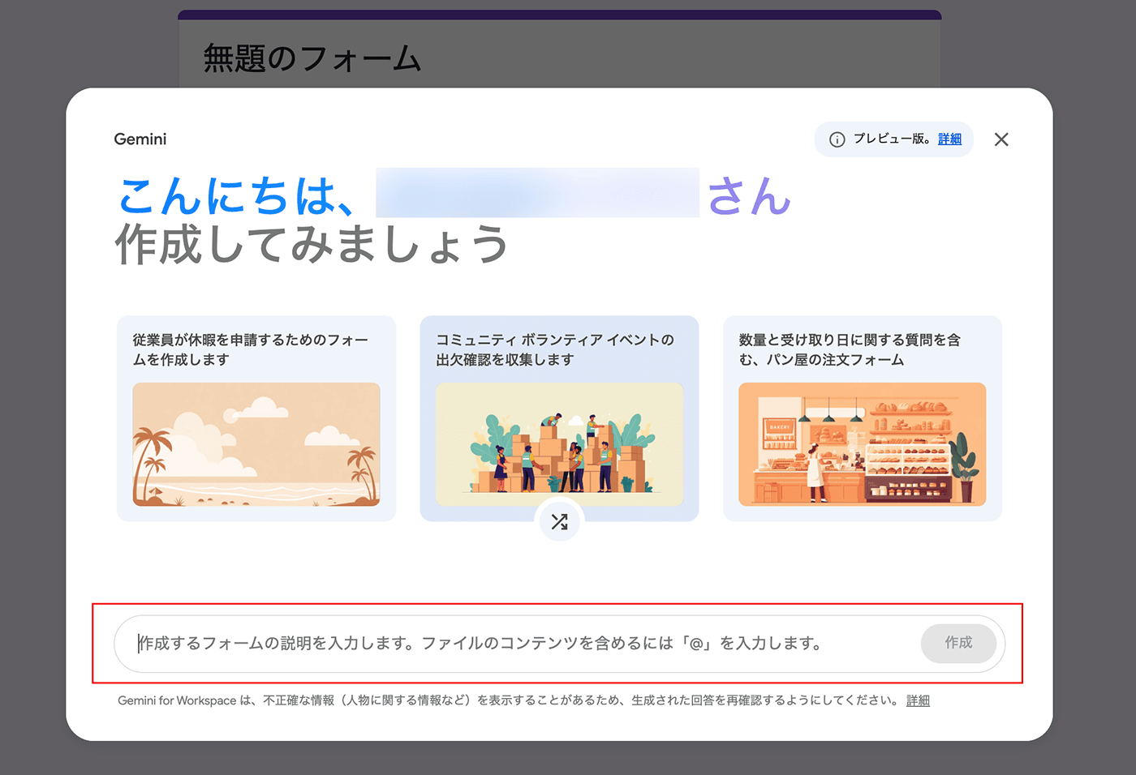
Task: Click the info icon beside プレビュー版
Action: click(837, 139)
